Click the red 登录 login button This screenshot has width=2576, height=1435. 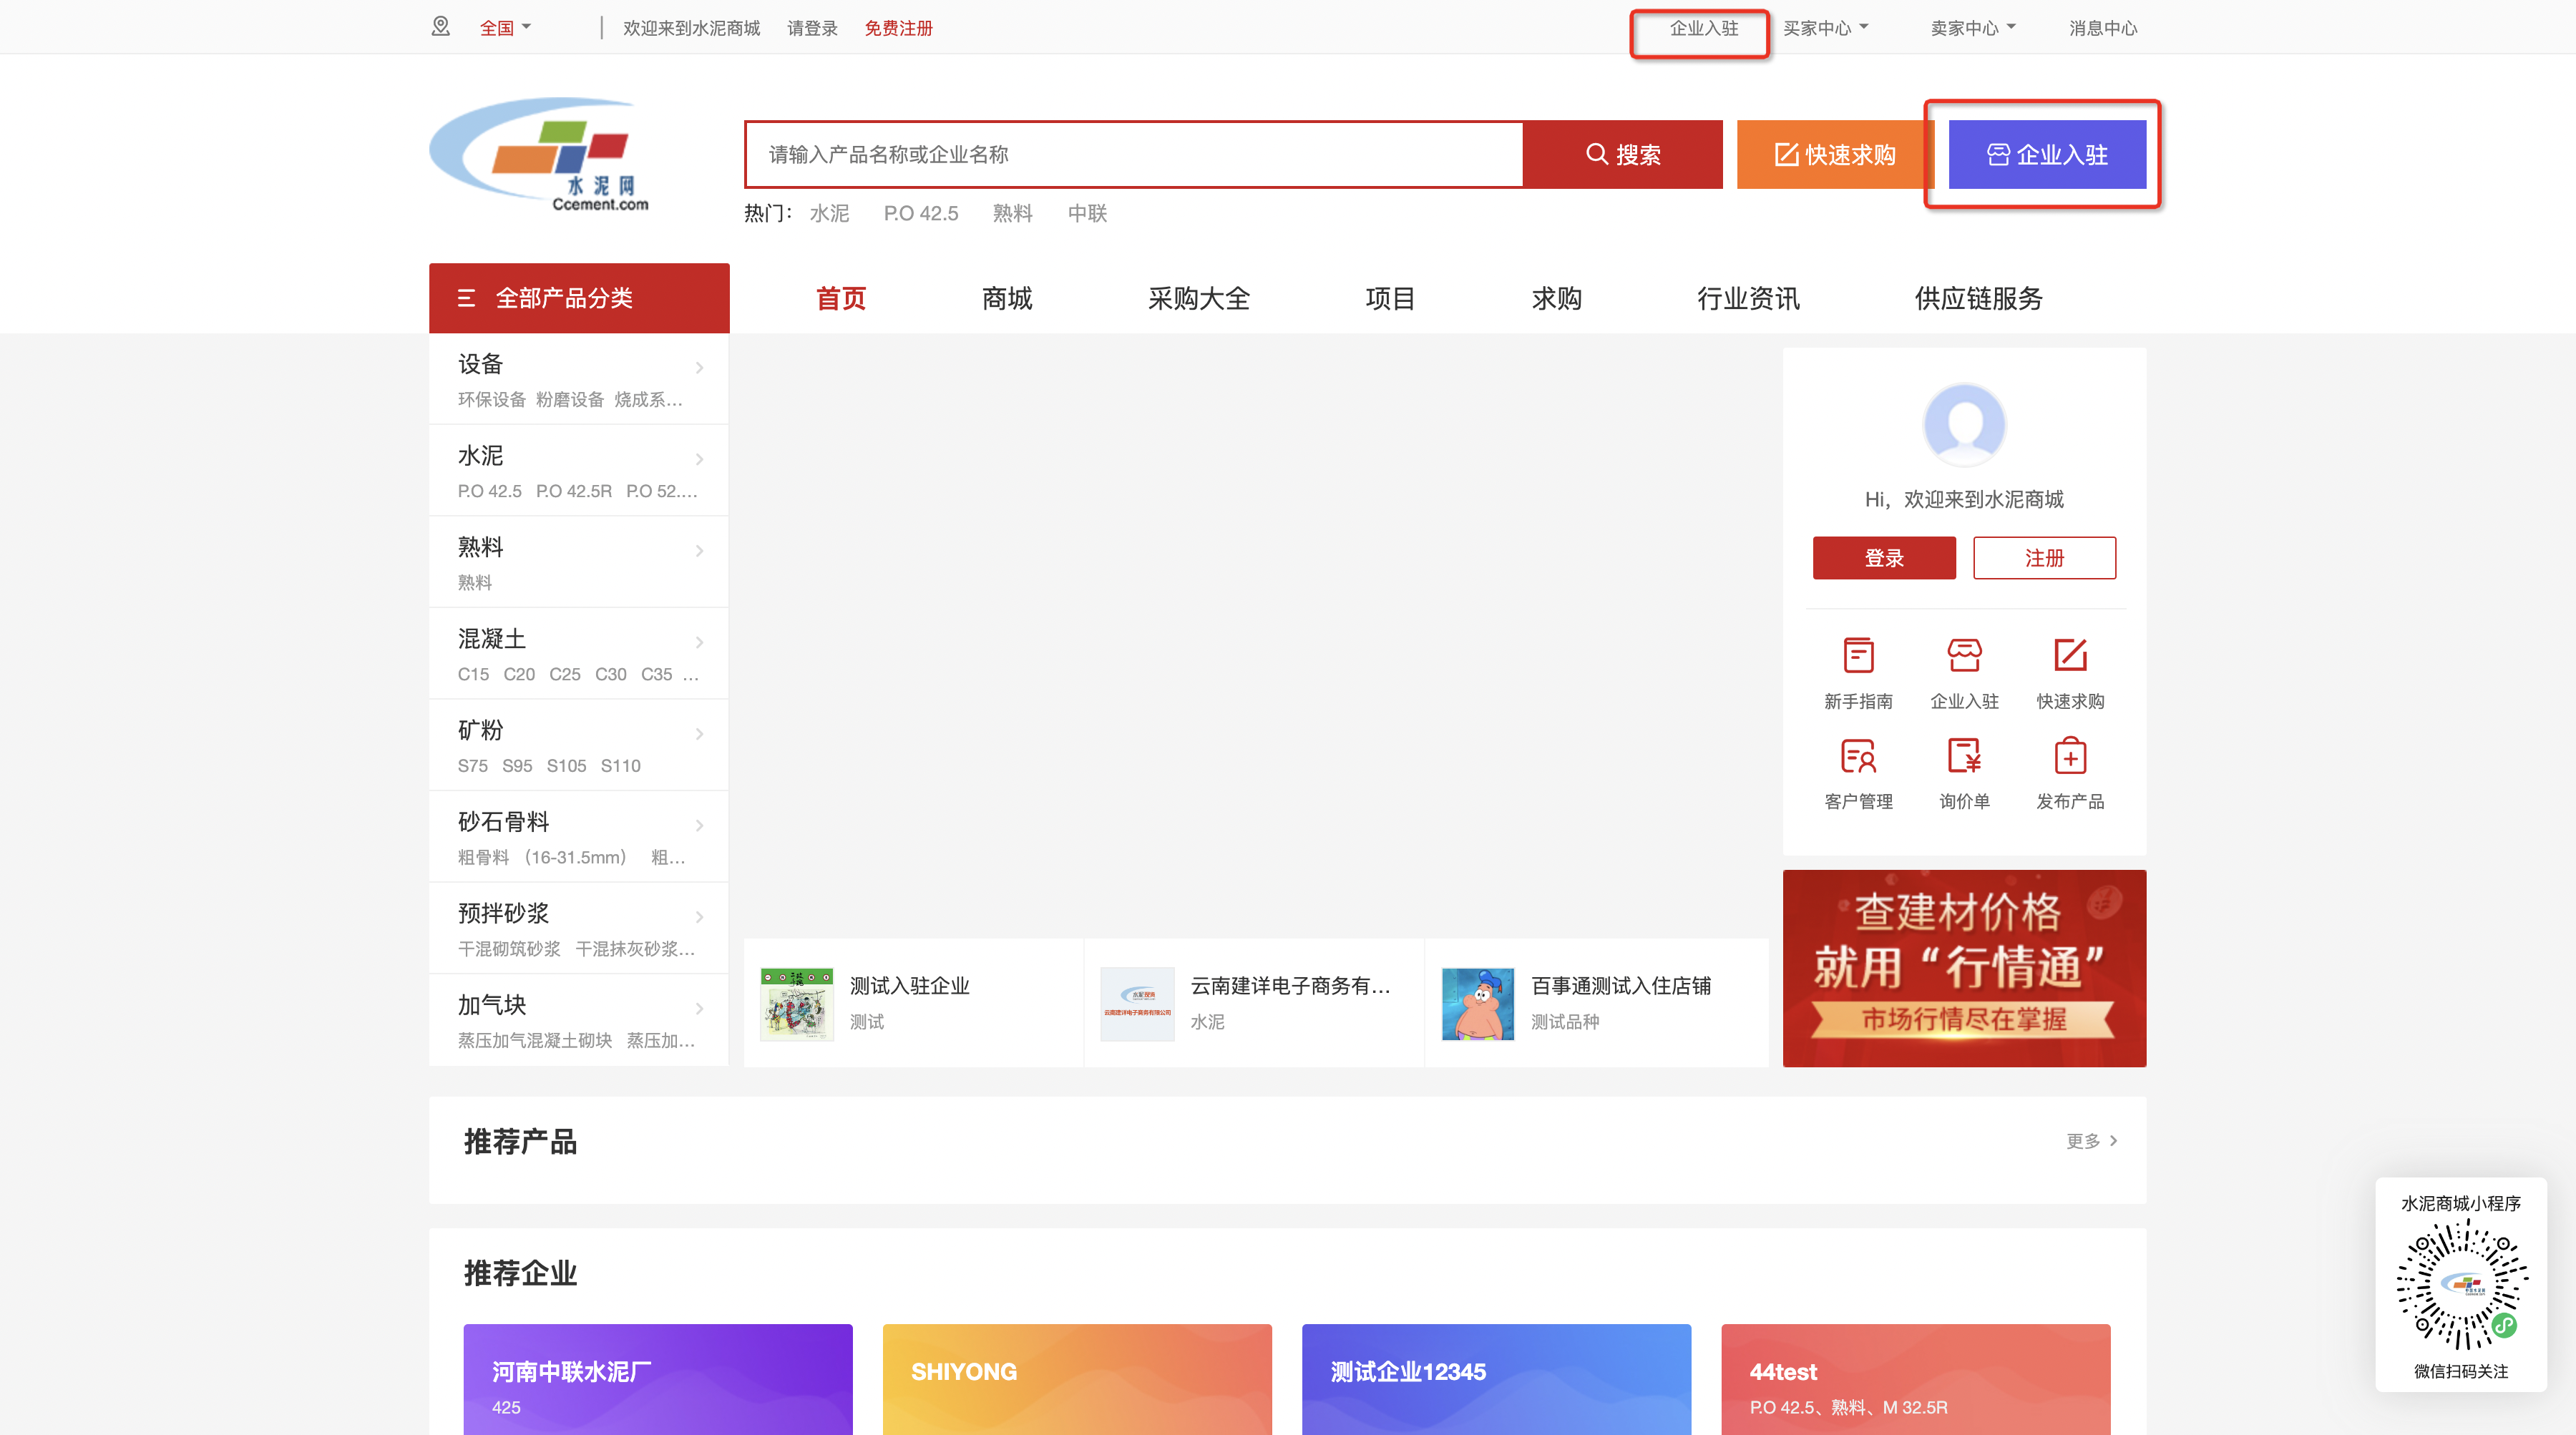(x=1883, y=558)
